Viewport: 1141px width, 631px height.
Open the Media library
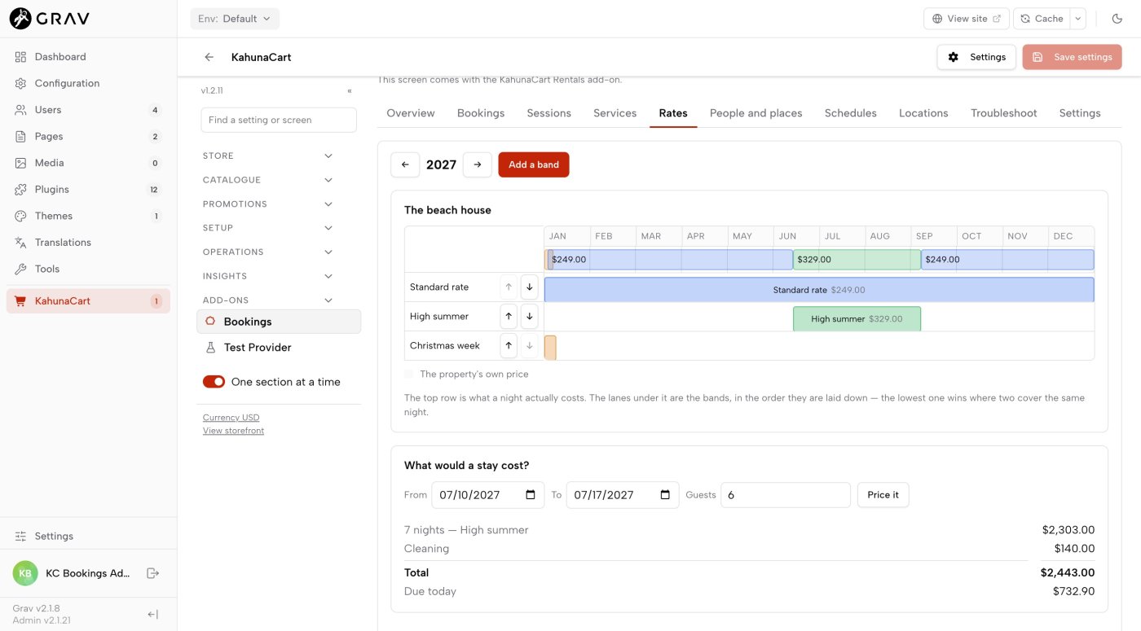[x=88, y=163]
